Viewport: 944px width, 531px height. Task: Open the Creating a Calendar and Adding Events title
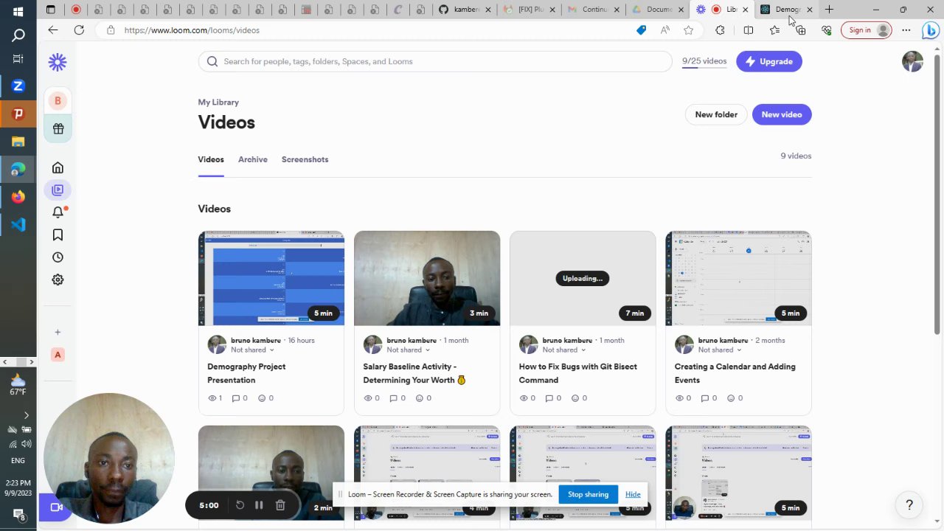click(x=735, y=373)
